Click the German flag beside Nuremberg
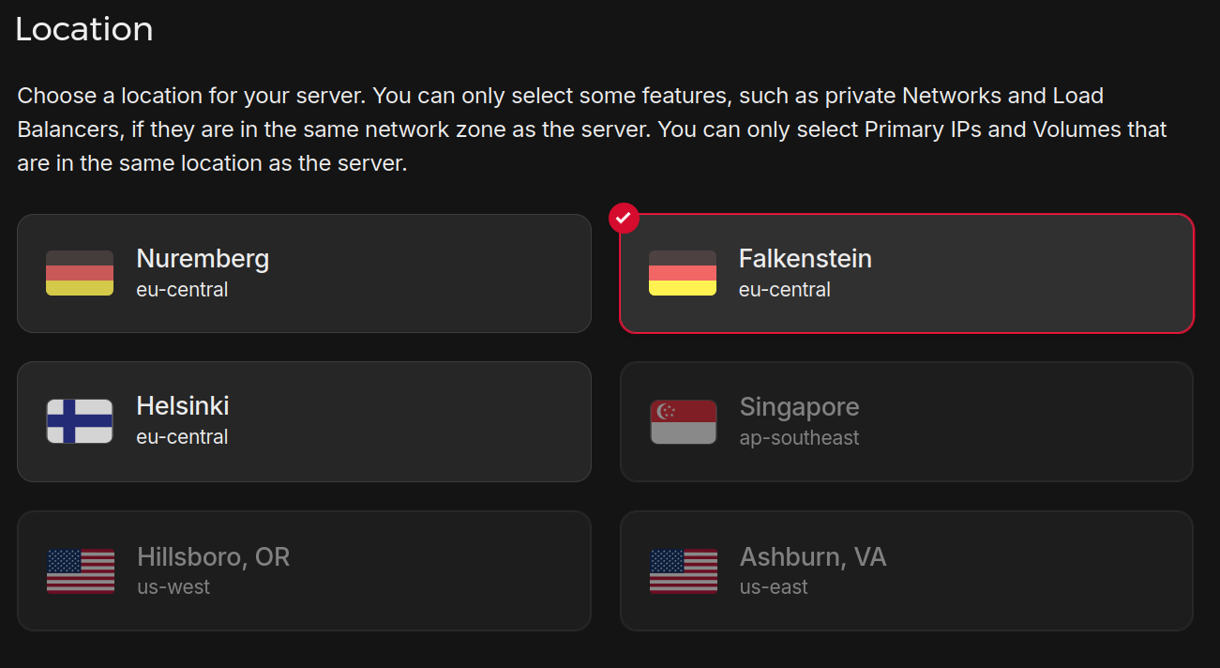This screenshot has width=1220, height=668. click(80, 273)
